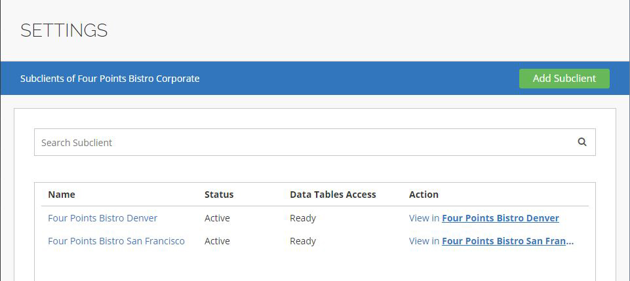
Task: Click Subclients of Four Points Bistro Corporate title
Action: pyautogui.click(x=109, y=79)
